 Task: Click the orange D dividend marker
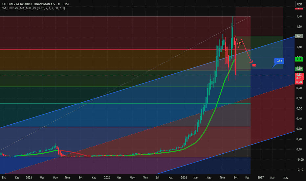[240, 43]
